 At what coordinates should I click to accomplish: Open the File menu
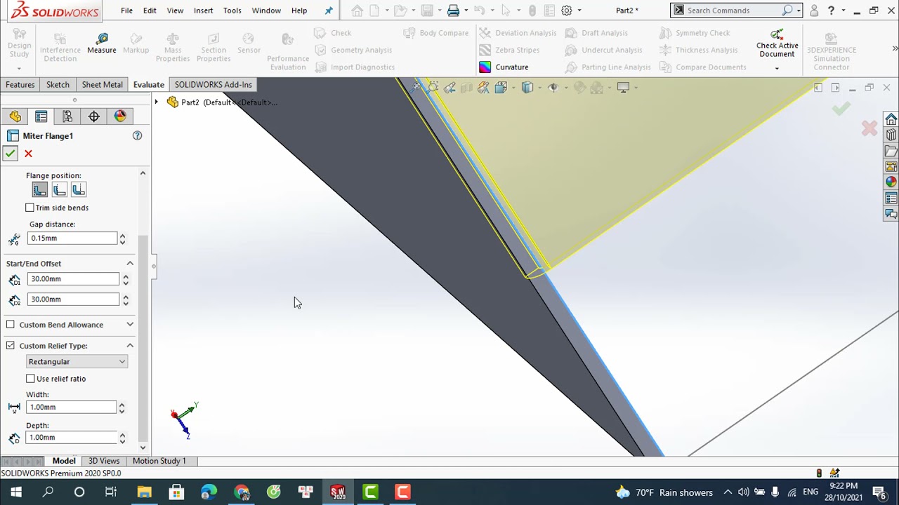pyautogui.click(x=126, y=11)
